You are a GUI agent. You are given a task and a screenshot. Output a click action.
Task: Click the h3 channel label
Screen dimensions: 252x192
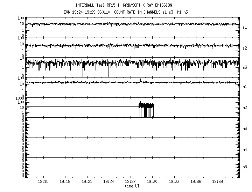click(245, 128)
